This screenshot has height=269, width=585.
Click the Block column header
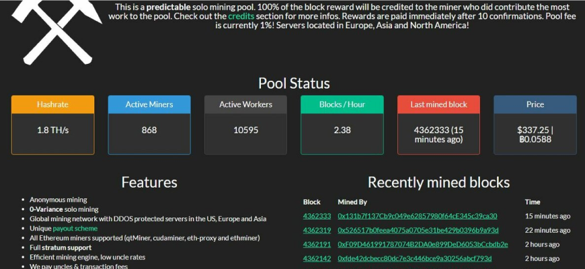pos(311,202)
